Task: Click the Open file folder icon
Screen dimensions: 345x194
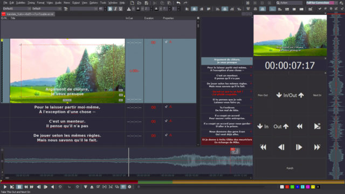Action: (139, 3)
